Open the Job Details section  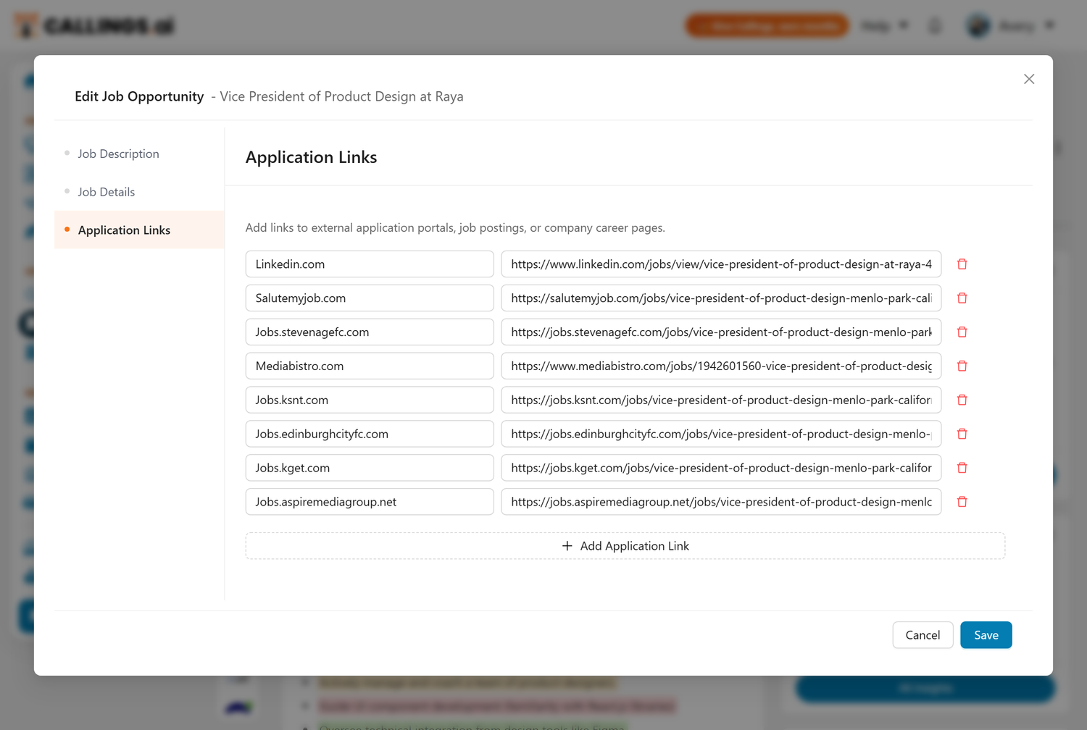coord(139,192)
